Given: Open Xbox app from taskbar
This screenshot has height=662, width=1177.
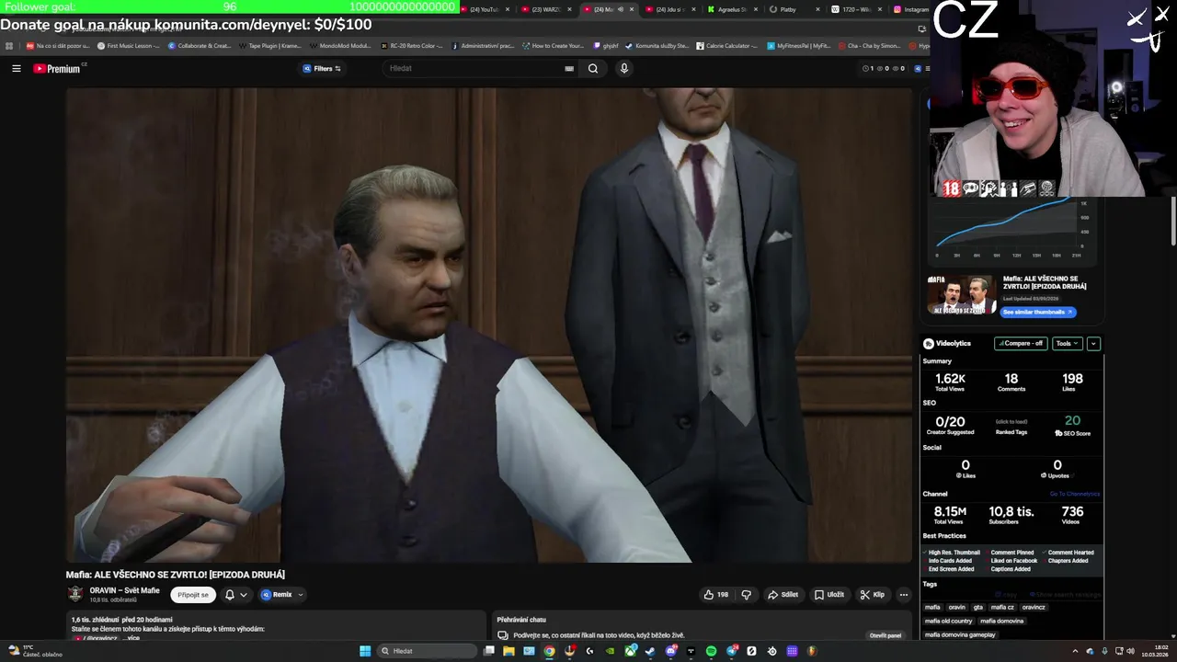Looking at the screenshot, I should click(630, 651).
